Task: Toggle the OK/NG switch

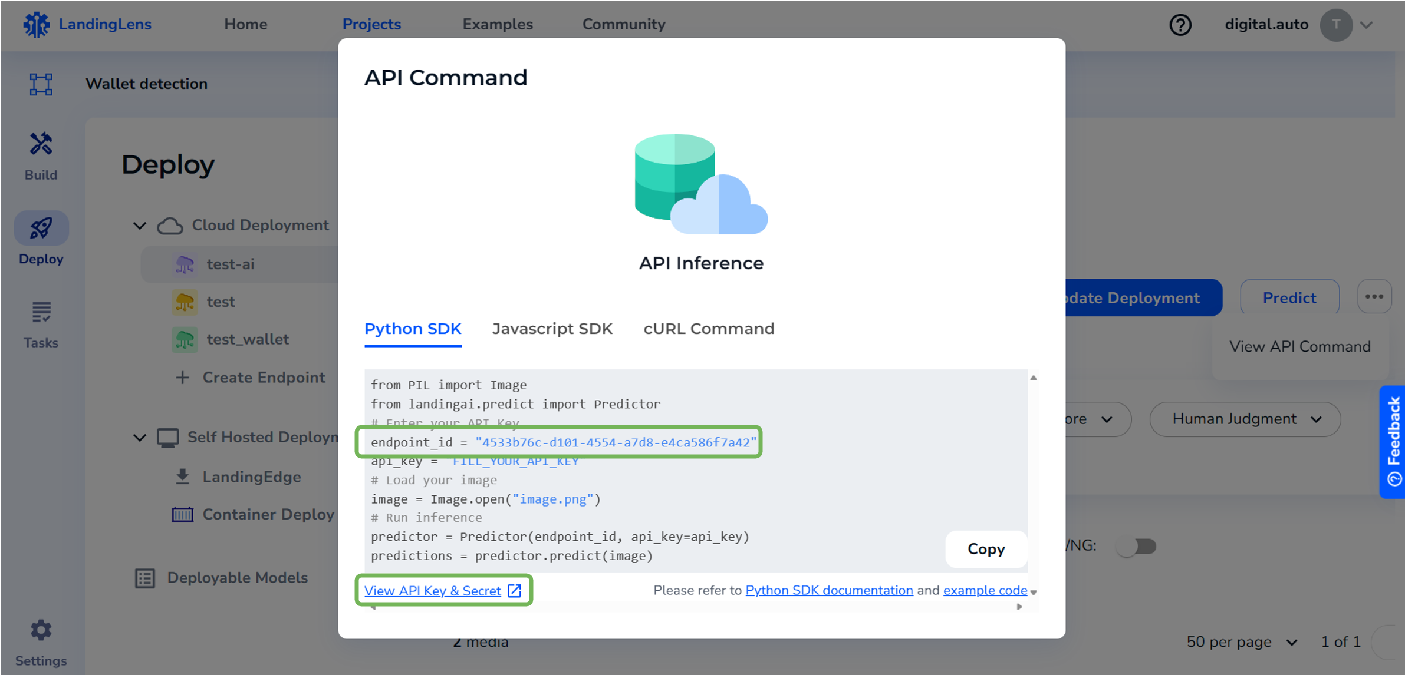Action: tap(1136, 546)
